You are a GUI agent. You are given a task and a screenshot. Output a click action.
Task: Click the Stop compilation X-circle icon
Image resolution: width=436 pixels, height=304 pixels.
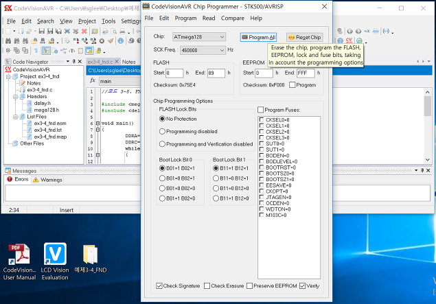click(x=102, y=41)
